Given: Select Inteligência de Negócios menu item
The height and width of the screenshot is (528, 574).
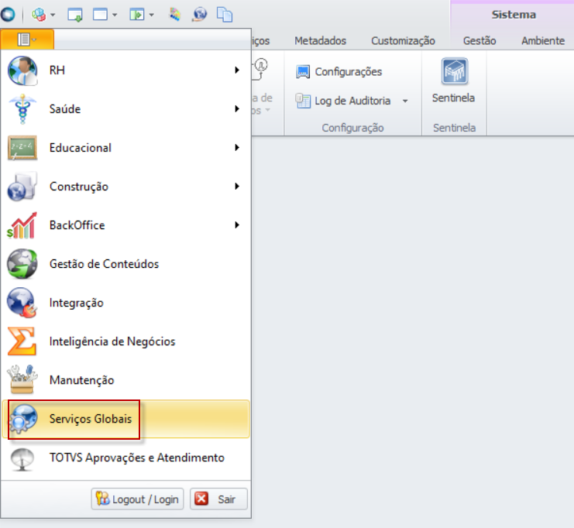Looking at the screenshot, I should (125, 341).
